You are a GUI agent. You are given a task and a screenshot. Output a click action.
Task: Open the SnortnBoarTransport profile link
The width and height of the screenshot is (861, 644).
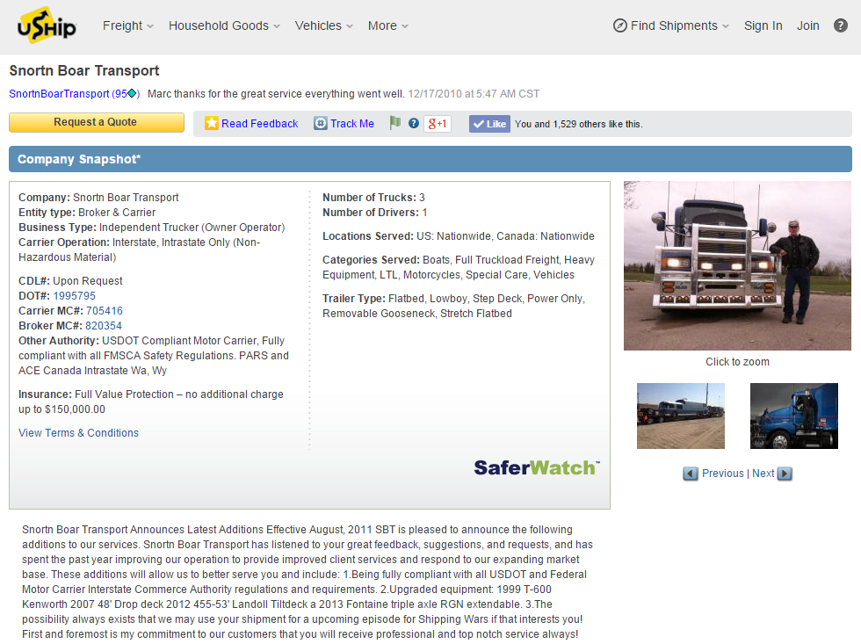60,94
